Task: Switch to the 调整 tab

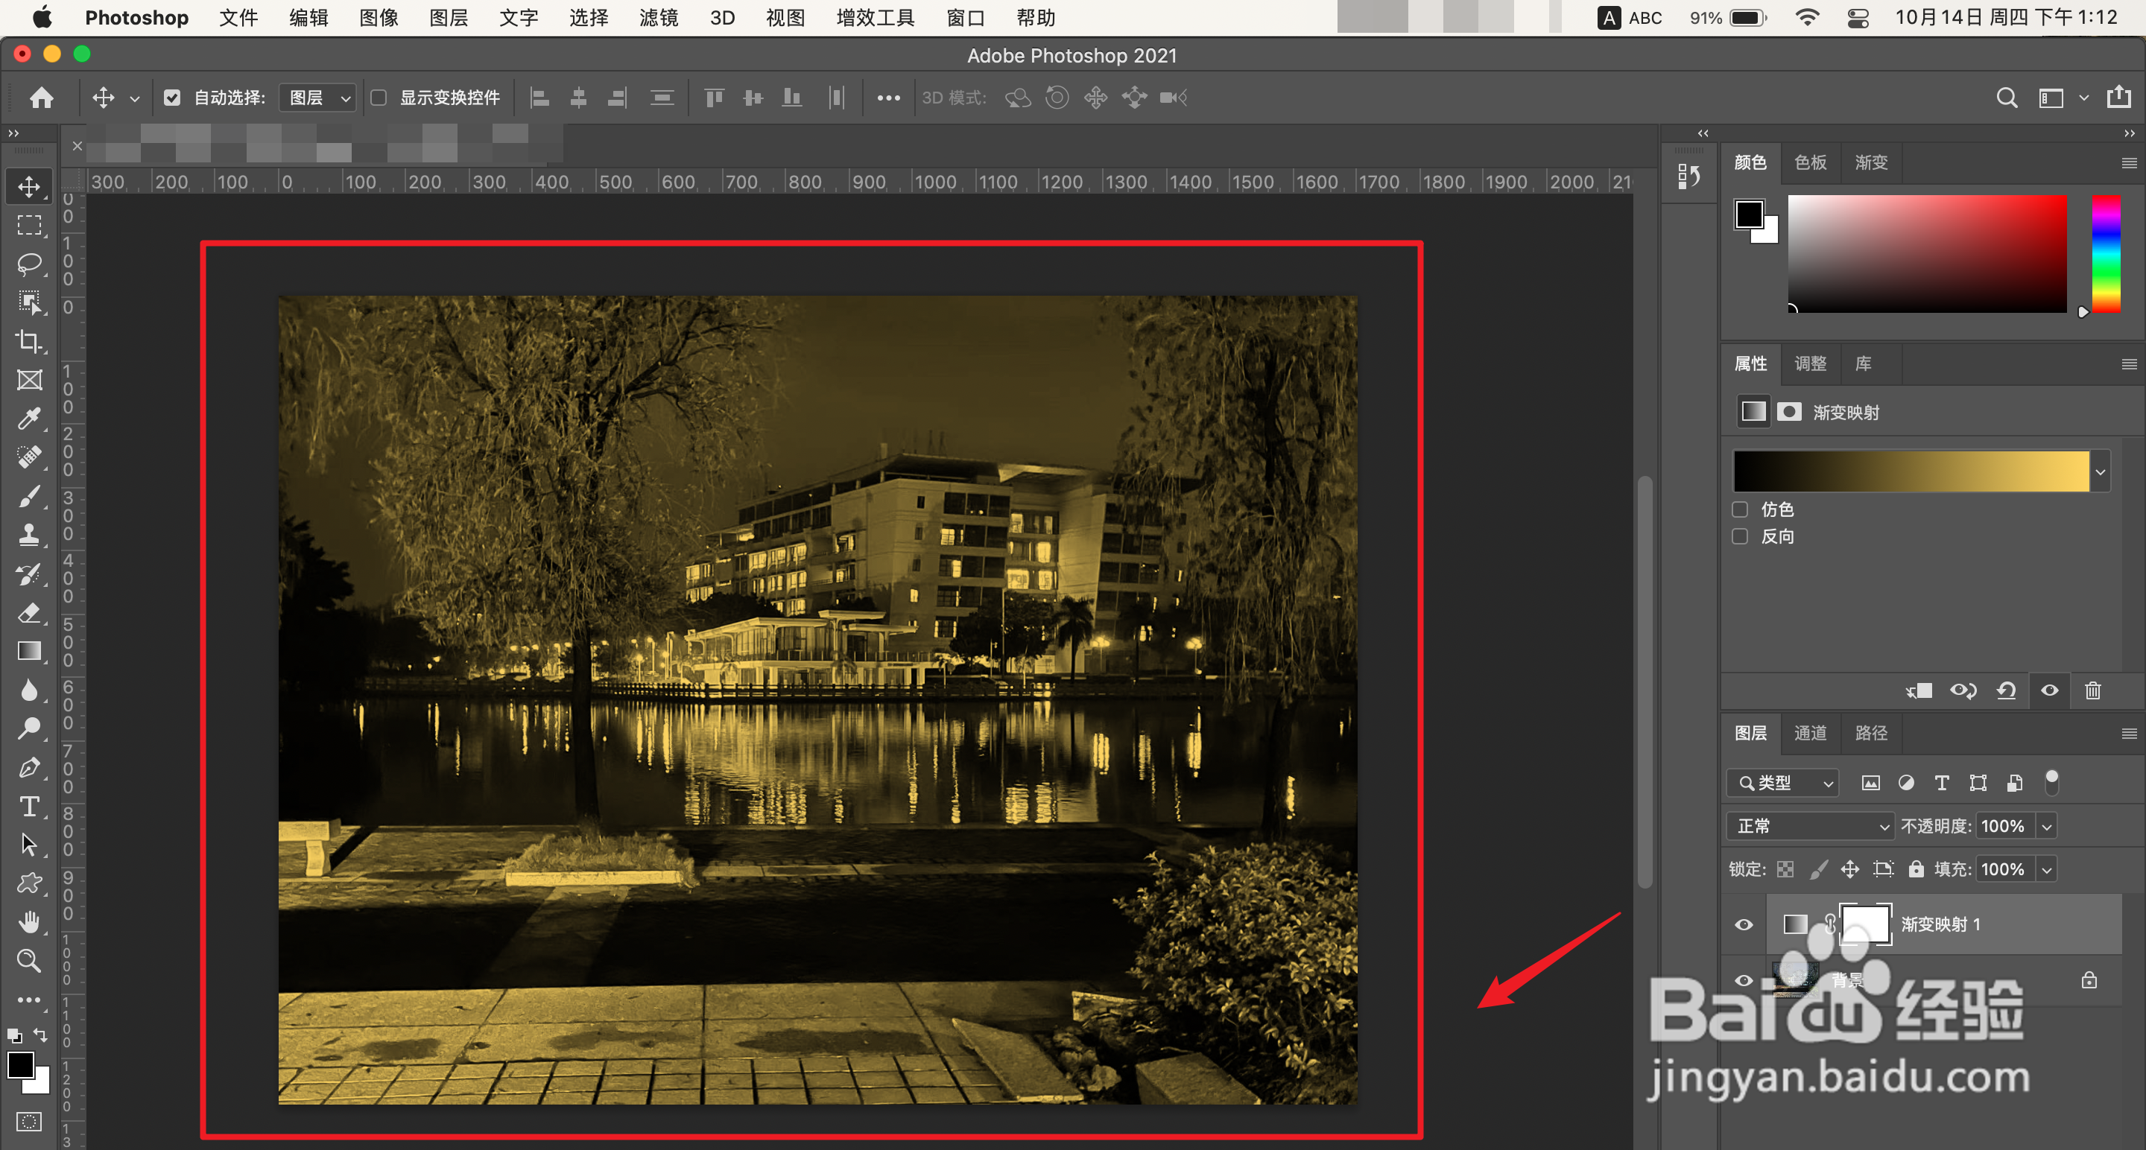Action: click(x=1810, y=364)
